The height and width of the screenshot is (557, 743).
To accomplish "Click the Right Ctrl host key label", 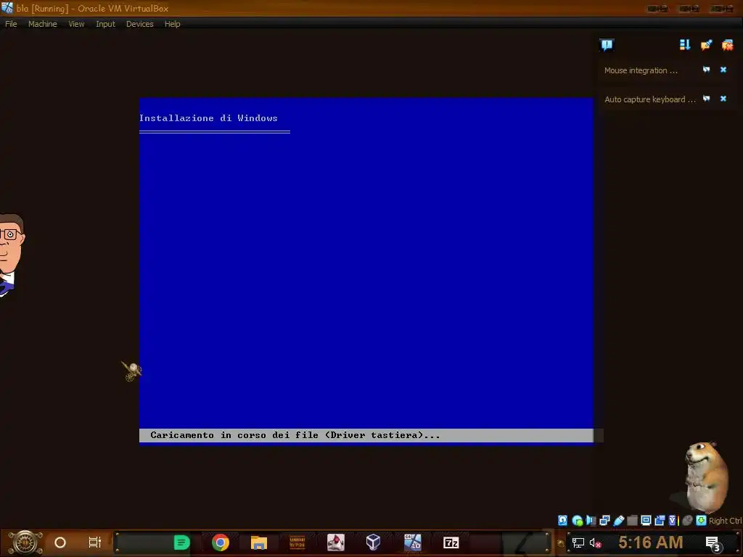I will [725, 521].
